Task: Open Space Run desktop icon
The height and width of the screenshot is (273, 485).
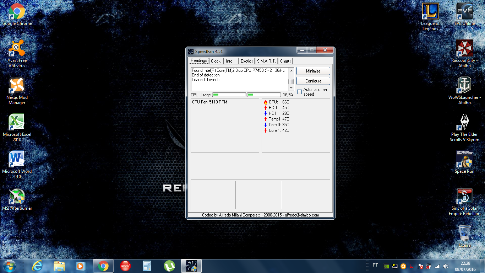Action: [x=464, y=162]
